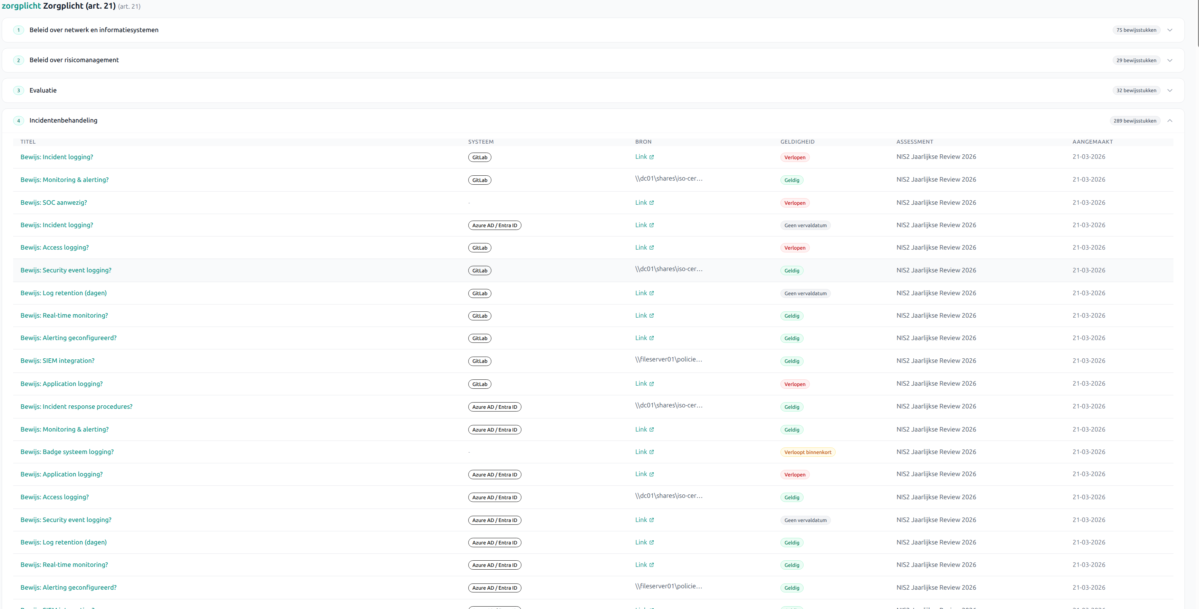
Task: Open Bewijs: Badge systeem logging? entry
Action: 67,452
